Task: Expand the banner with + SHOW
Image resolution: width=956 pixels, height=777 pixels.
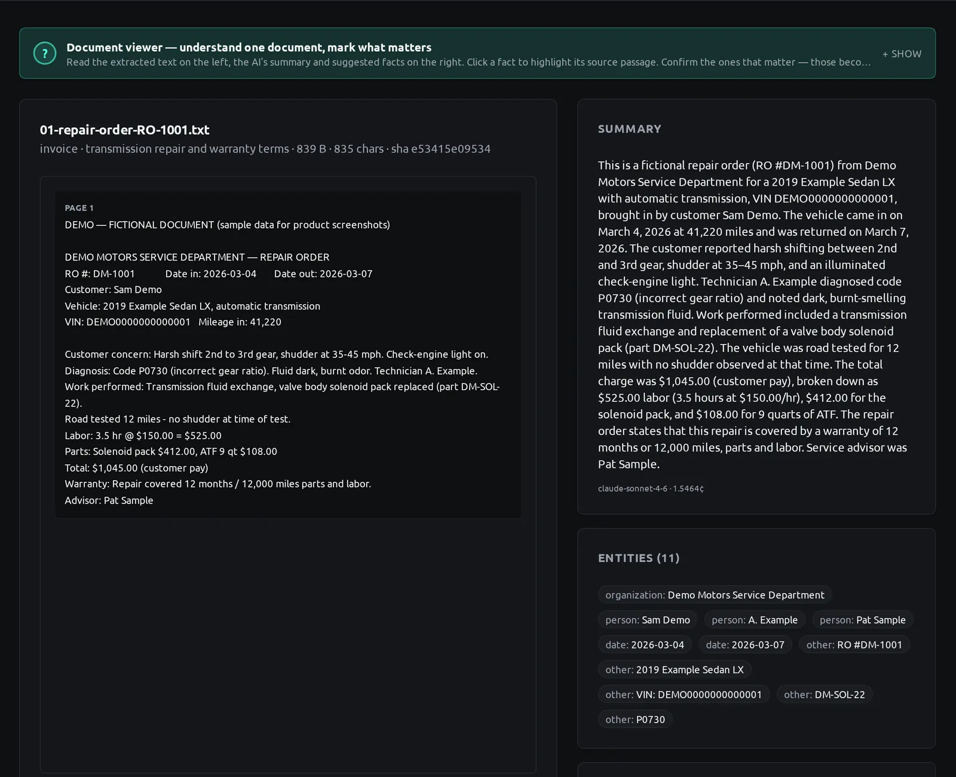Action: 902,54
